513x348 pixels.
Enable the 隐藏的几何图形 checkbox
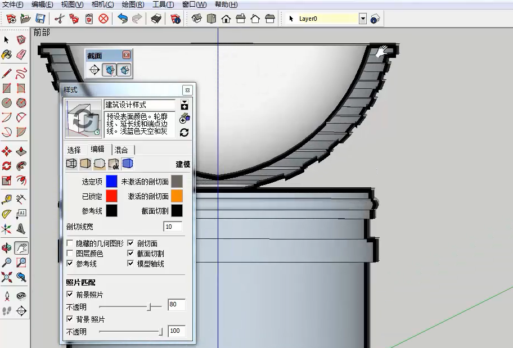(x=70, y=243)
